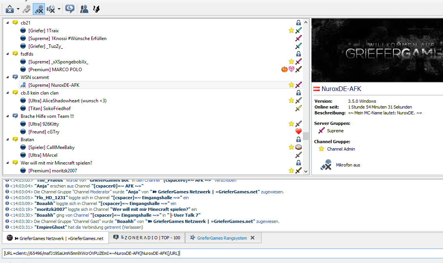
Task: Select user [Titan] SokoFriedhof in the tree
Action: click(x=50, y=109)
